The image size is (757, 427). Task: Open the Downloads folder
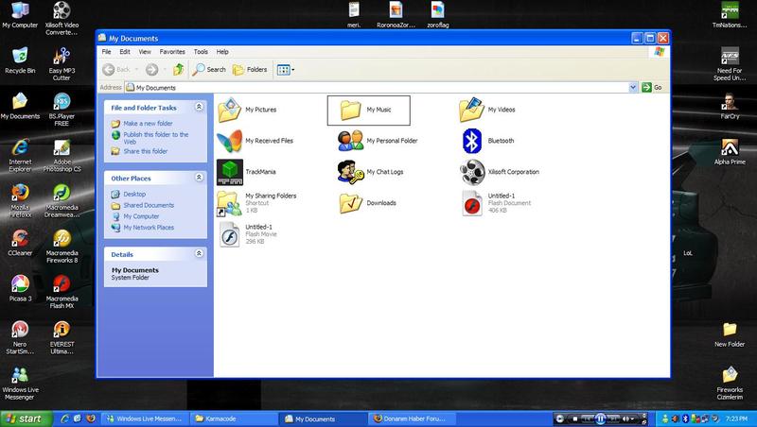pos(351,203)
